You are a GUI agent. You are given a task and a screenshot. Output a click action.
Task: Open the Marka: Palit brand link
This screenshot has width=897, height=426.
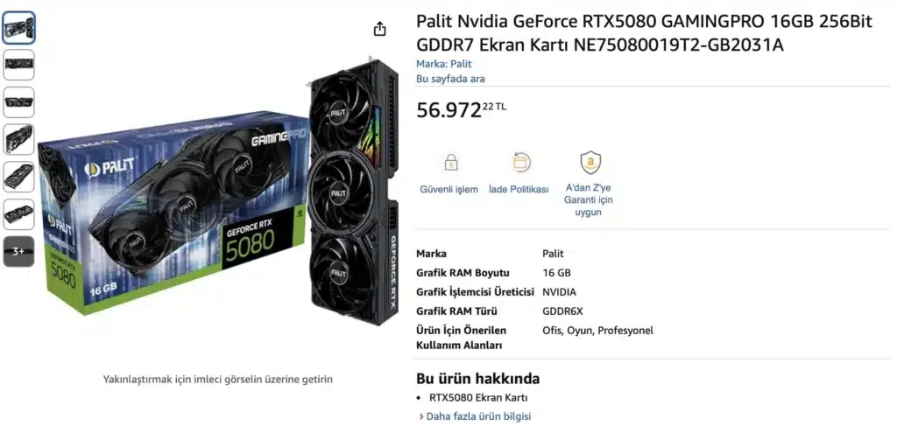(x=444, y=64)
